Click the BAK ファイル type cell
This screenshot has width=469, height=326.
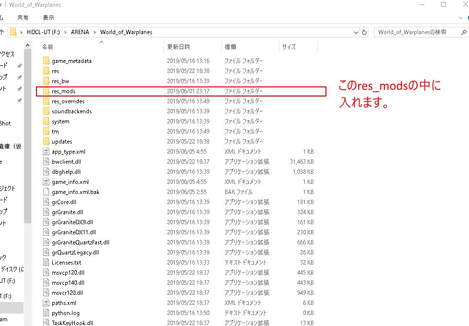[x=239, y=192]
